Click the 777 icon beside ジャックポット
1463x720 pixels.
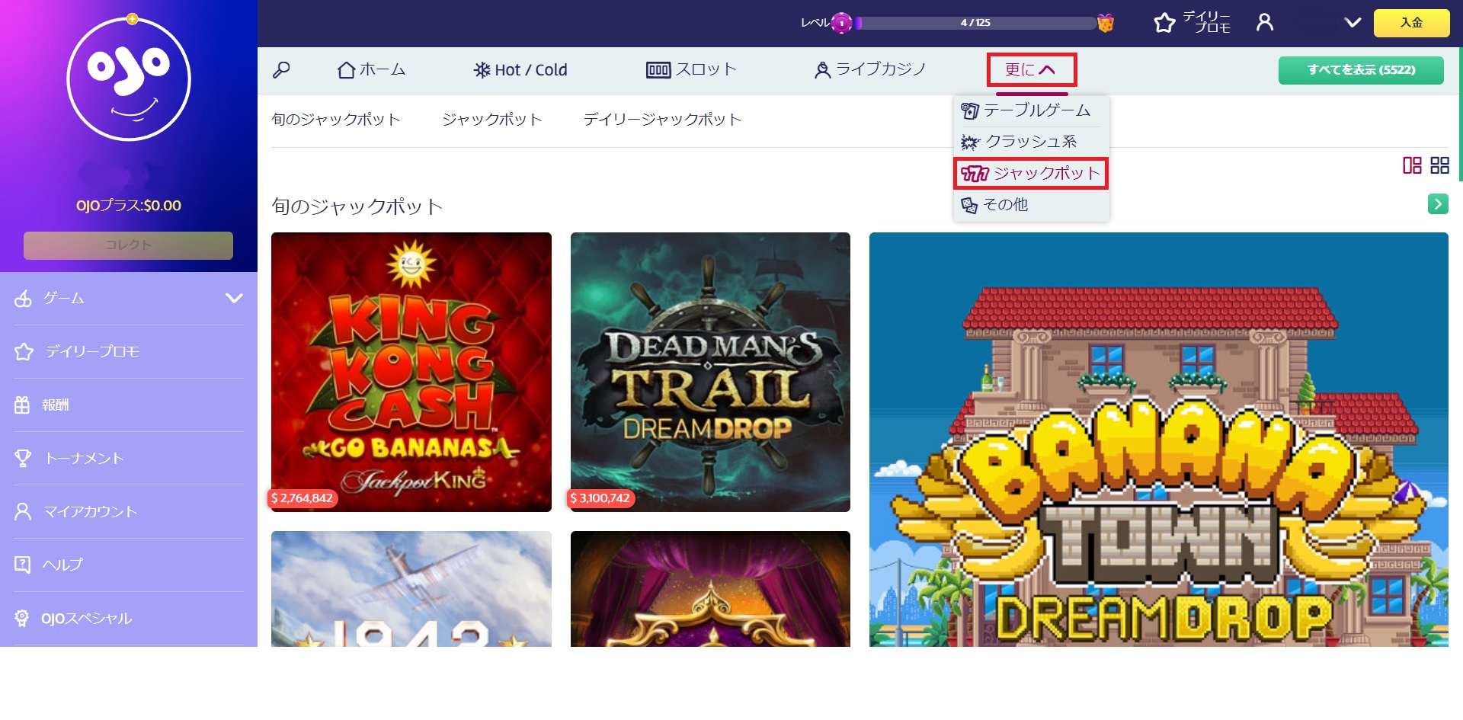pos(975,174)
